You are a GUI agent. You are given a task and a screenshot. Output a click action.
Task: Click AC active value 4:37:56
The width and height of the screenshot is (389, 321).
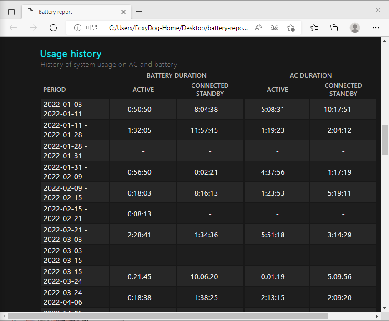pyautogui.click(x=273, y=172)
